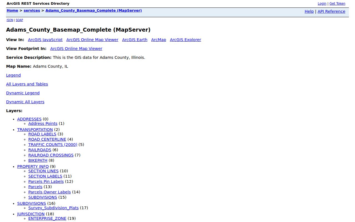355x222 pixels.
Task: Open the TRANSPORTATION layer group
Action: [35, 130]
